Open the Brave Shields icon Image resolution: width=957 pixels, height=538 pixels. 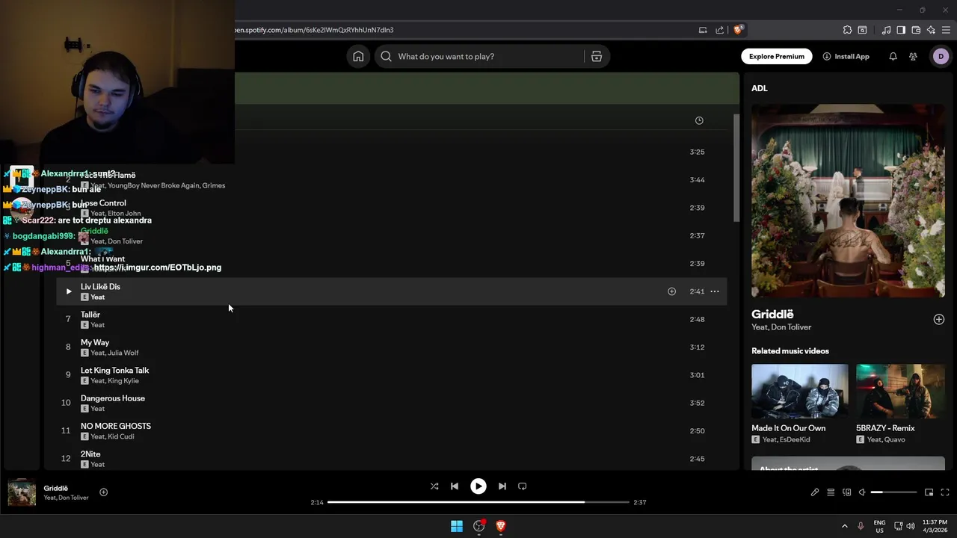click(739, 30)
